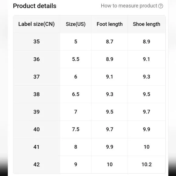The width and height of the screenshot is (176, 176).
Task: Click the Shoe length column header
Action: click(x=147, y=24)
